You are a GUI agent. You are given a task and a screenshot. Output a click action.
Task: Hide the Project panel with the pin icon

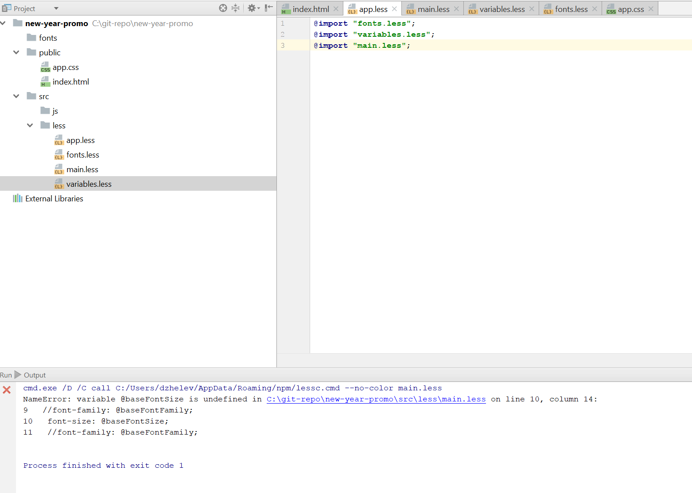tap(268, 8)
